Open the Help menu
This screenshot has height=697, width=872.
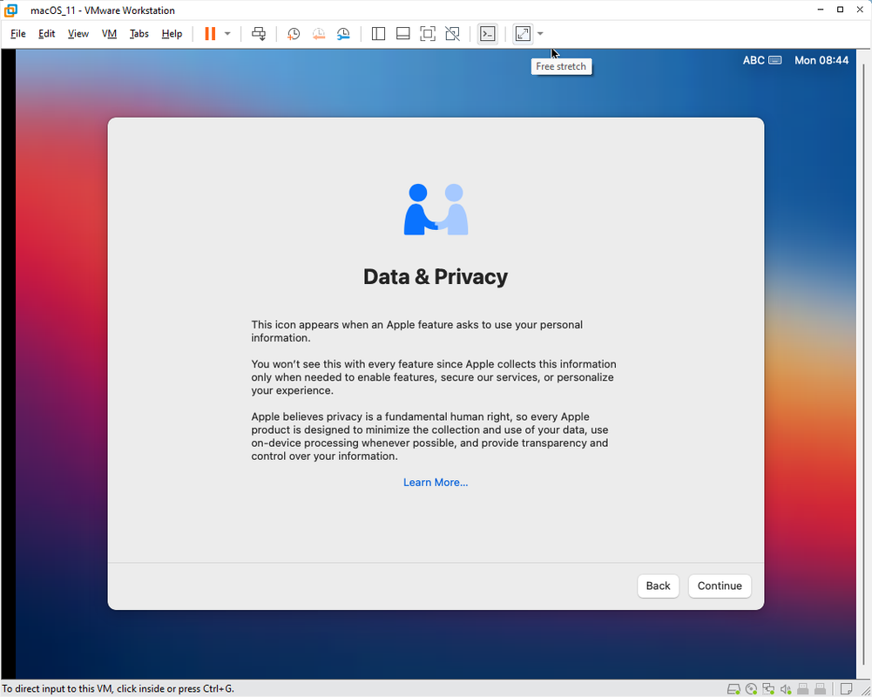pos(172,34)
